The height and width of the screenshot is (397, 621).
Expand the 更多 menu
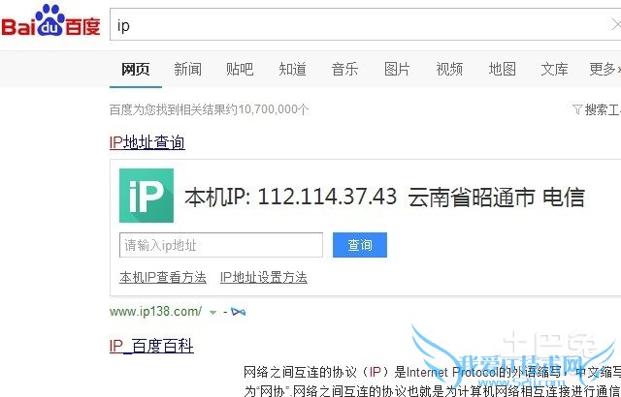pyautogui.click(x=605, y=69)
